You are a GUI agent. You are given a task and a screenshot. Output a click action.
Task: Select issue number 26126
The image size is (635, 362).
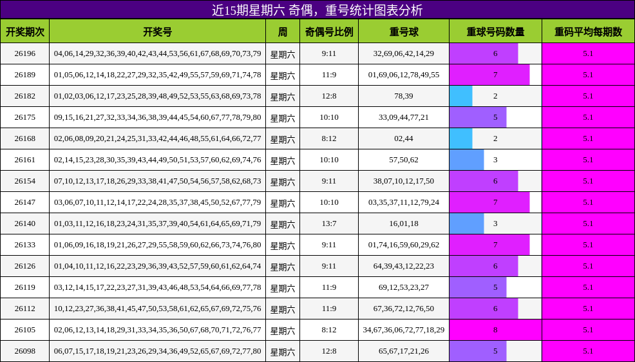click(24, 266)
